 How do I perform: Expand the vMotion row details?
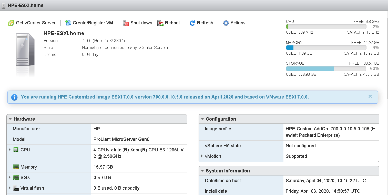click(x=202, y=156)
